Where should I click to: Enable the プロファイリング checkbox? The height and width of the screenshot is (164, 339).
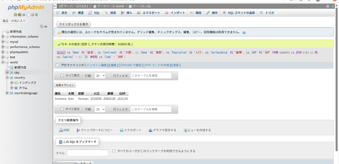(x=57, y=65)
